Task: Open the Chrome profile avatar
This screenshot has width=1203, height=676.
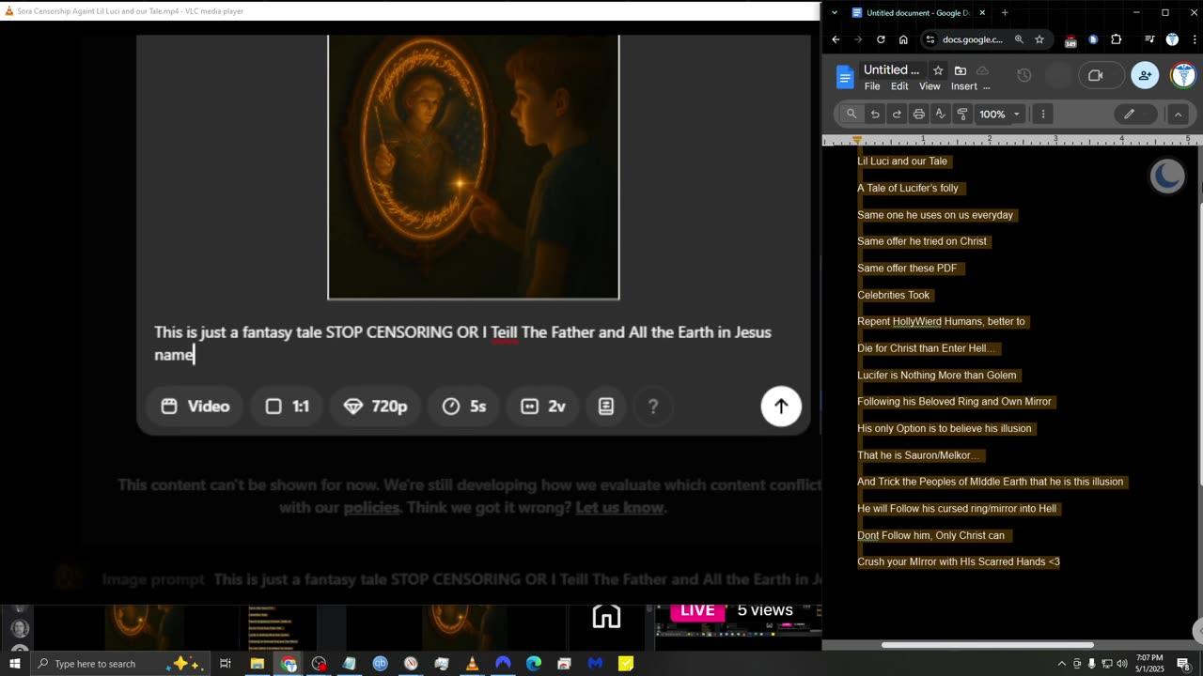Action: click(1172, 39)
